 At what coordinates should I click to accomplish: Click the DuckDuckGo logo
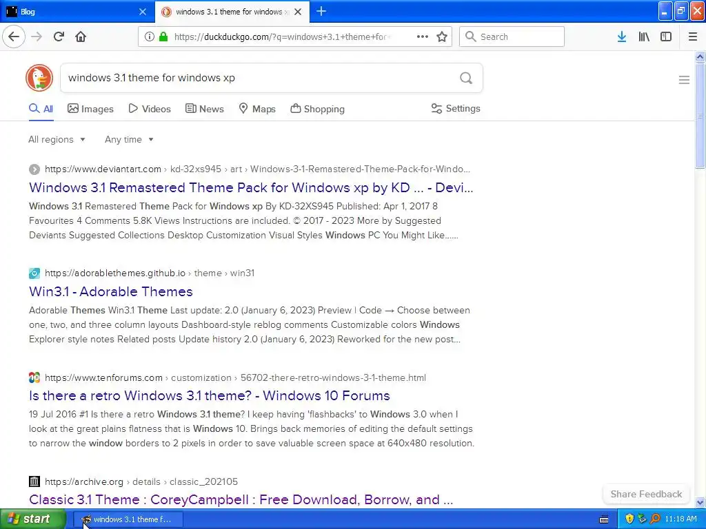(x=39, y=78)
